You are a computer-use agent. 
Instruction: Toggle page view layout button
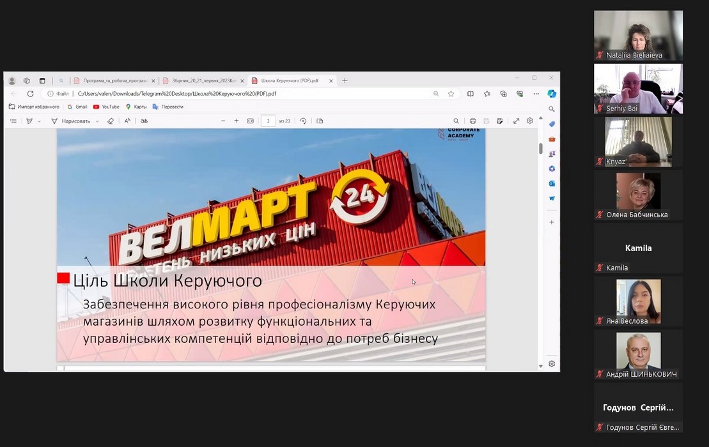coord(320,121)
